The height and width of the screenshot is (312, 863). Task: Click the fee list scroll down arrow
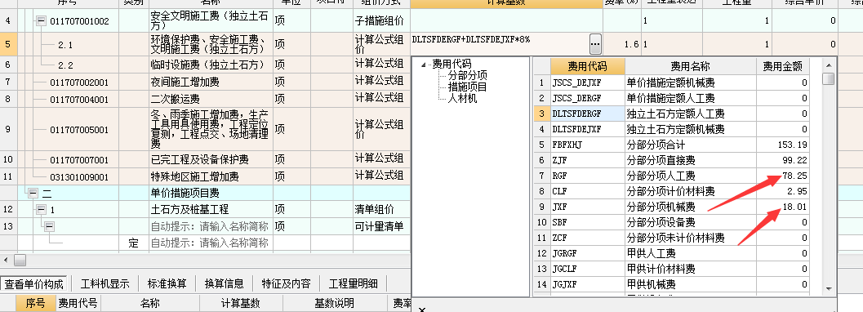(x=829, y=288)
